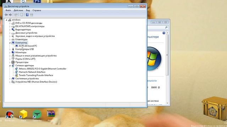227x127 pixels.
Task: Open the green Torrent desktop shortcut
Action: point(37,114)
